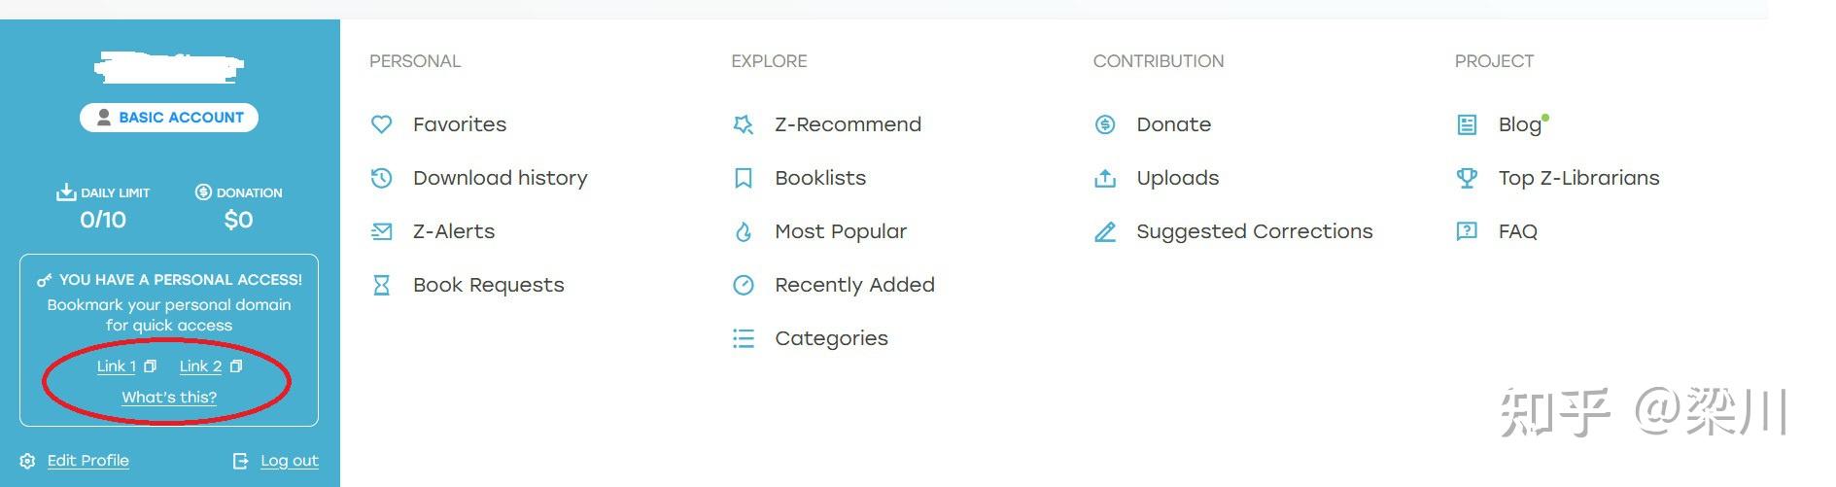Image resolution: width=1836 pixels, height=487 pixels.
Task: Go to Suggested Corrections
Action: pos(1254,231)
